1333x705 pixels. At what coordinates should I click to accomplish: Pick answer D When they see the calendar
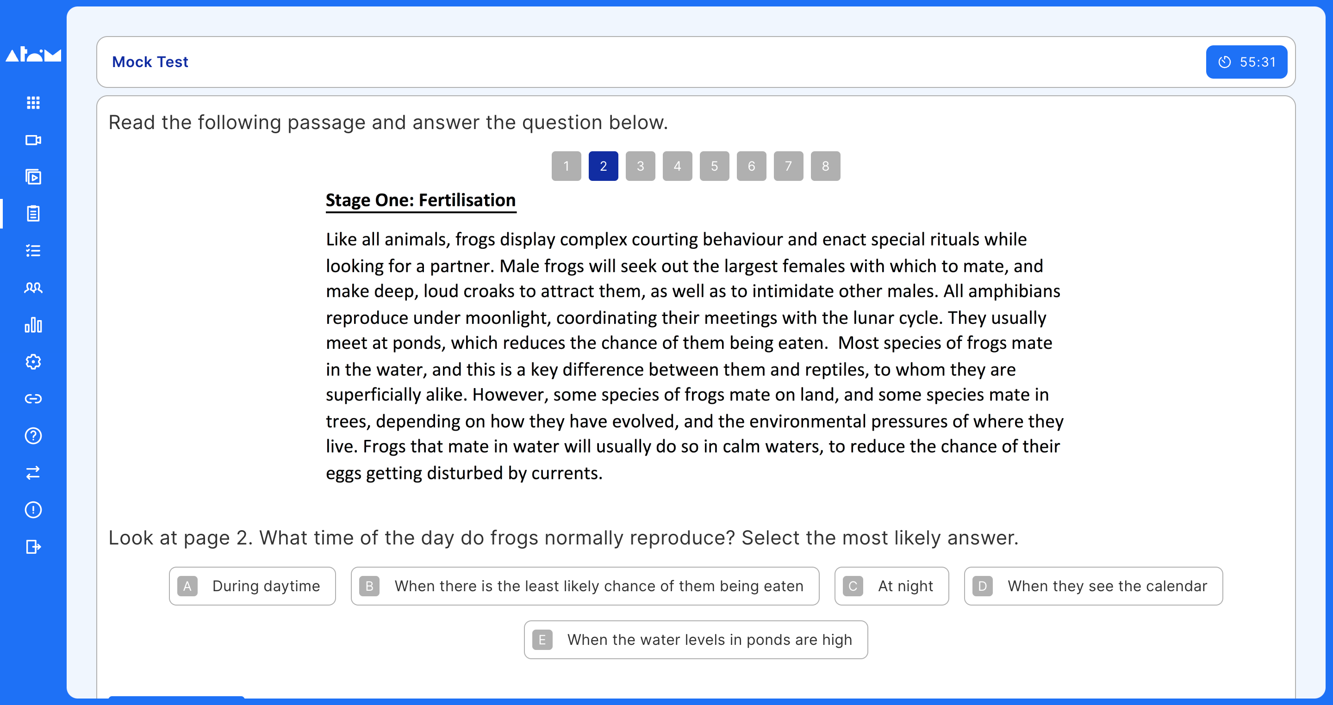1093,586
